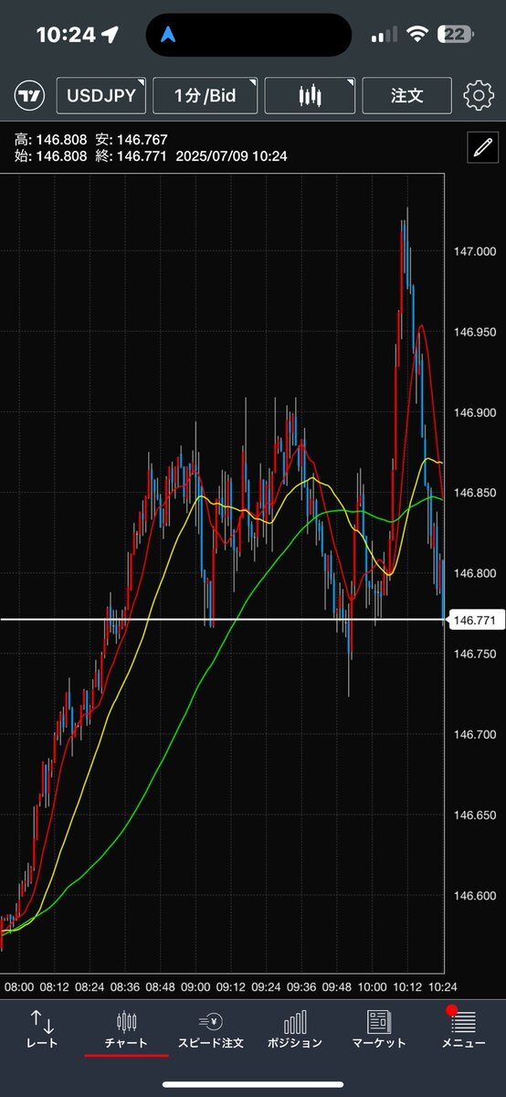This screenshot has height=1097, width=506.
Task: Open chart settings gear icon
Action: point(479,95)
